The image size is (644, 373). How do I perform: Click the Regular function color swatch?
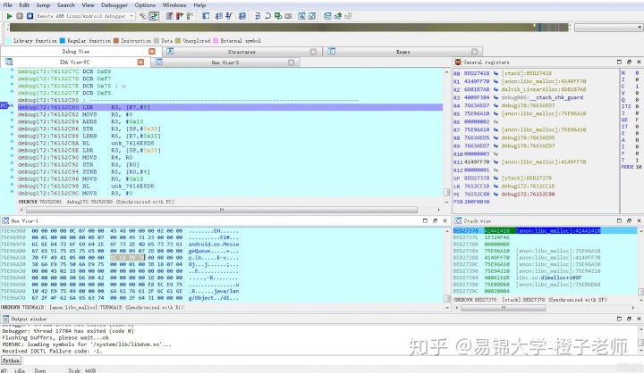[x=63, y=40]
